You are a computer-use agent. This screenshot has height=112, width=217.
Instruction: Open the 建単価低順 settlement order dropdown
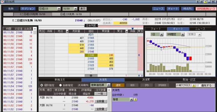[x=108, y=85]
